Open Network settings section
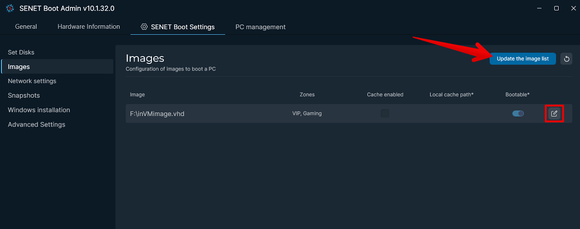 [32, 81]
